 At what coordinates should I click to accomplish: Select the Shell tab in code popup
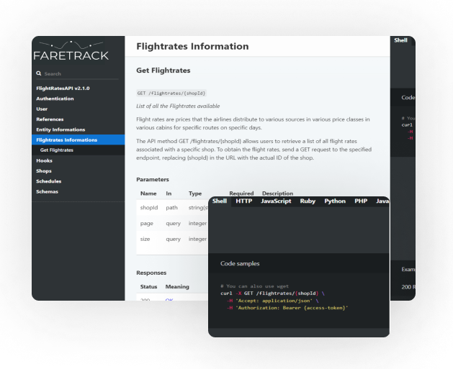[x=220, y=201]
